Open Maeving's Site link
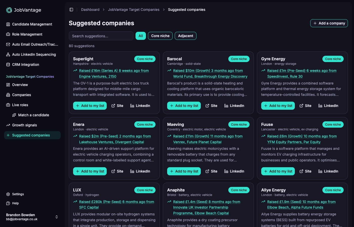 click(x=211, y=171)
